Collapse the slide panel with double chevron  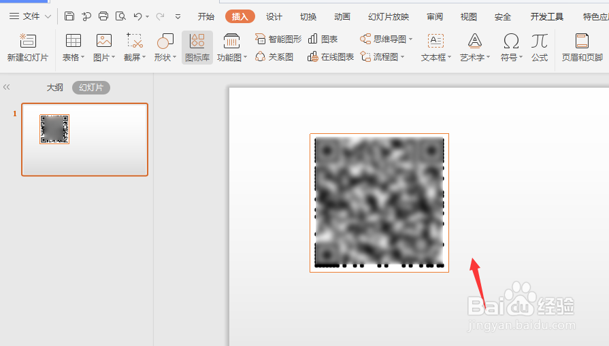coord(7,87)
